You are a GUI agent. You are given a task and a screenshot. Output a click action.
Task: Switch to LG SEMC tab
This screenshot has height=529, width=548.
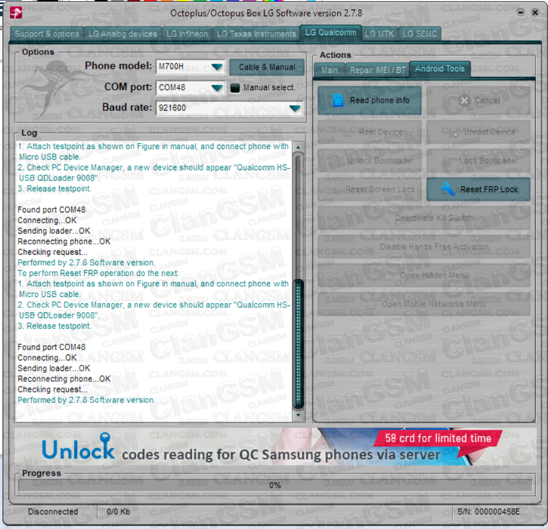[420, 34]
